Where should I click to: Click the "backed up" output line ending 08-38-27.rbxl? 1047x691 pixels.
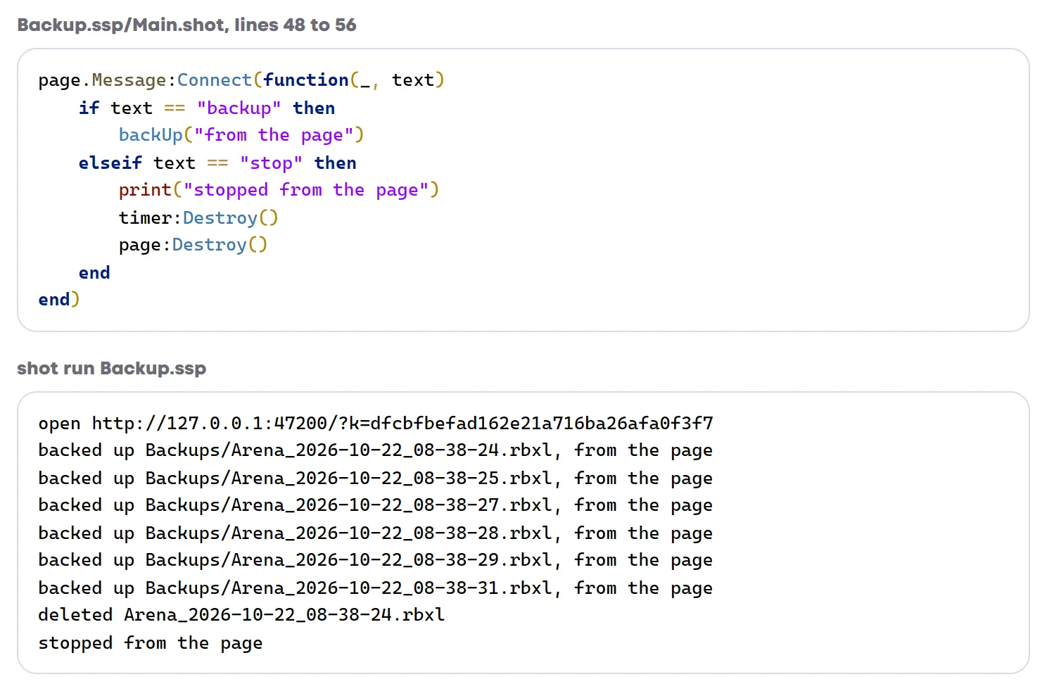tap(376, 505)
